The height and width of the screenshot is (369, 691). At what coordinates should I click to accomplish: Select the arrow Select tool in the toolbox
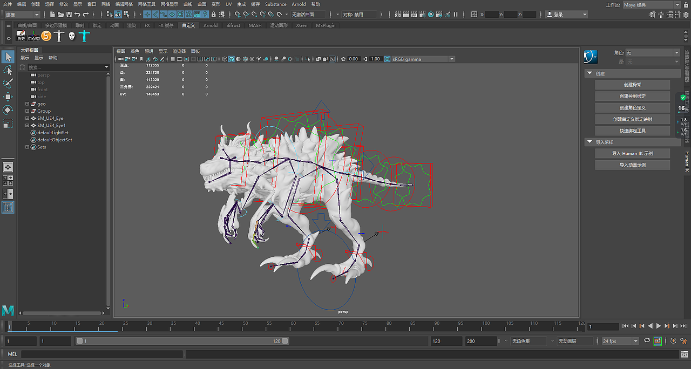(x=8, y=57)
